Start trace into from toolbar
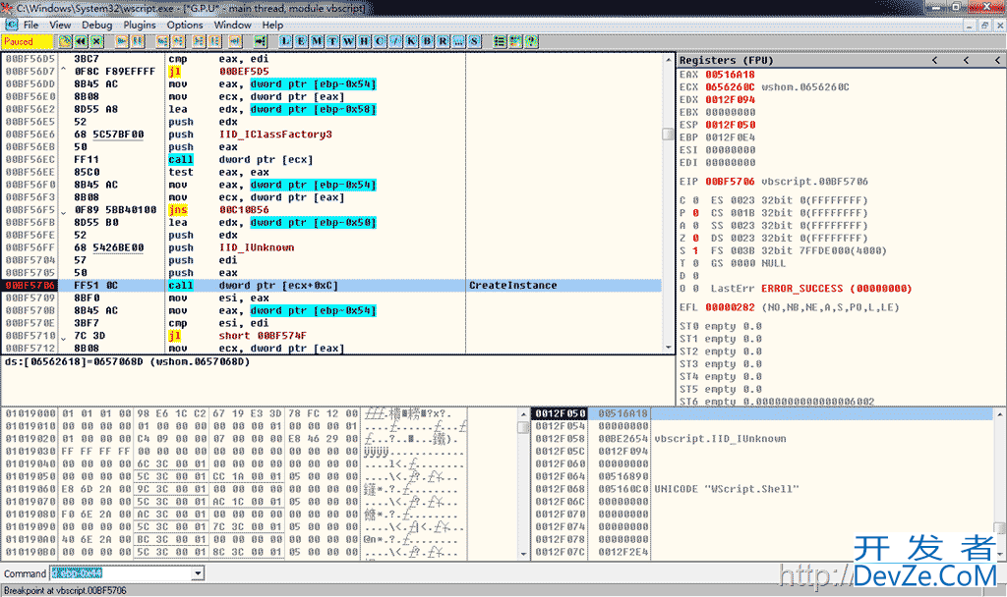The width and height of the screenshot is (1007, 597). (x=199, y=41)
